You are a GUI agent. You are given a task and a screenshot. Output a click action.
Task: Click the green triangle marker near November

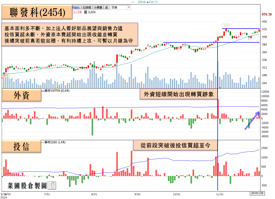220,87
